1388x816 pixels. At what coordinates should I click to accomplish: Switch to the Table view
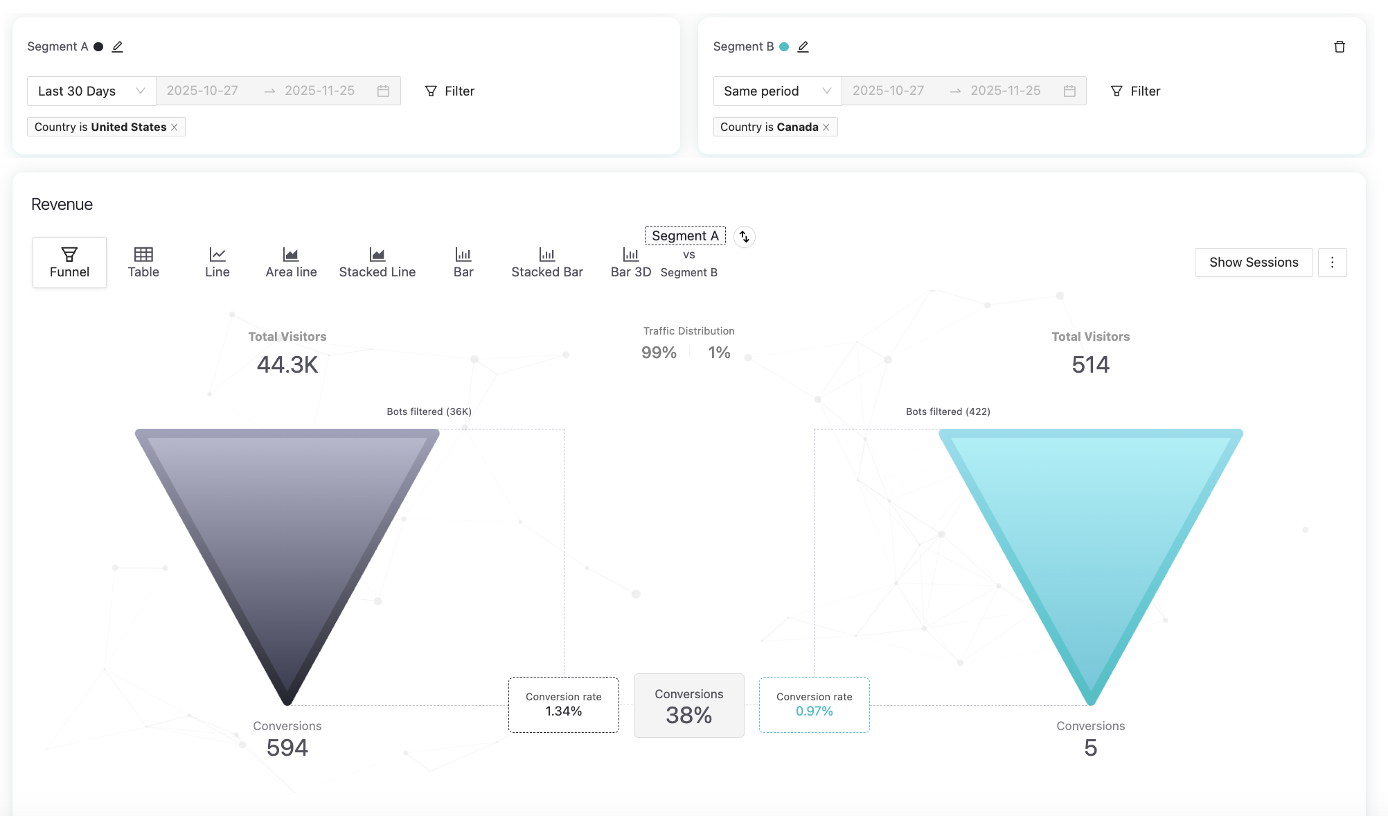pos(143,263)
